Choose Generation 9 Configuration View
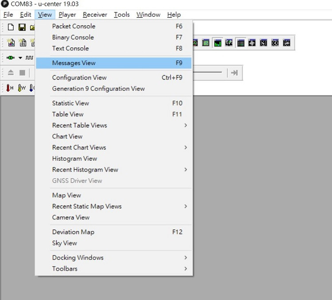This screenshot has width=332, height=300. coord(98,89)
